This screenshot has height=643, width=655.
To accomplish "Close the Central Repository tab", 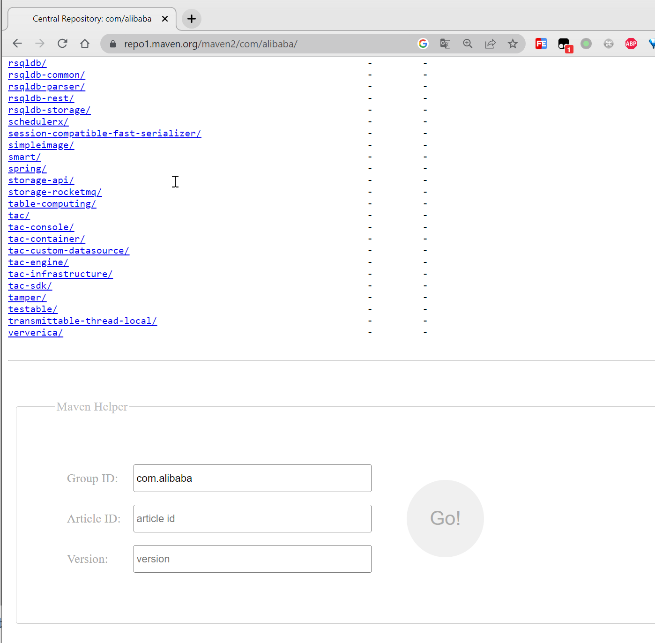I will pyautogui.click(x=165, y=19).
